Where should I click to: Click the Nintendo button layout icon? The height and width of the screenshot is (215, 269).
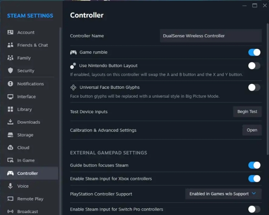click(x=73, y=66)
